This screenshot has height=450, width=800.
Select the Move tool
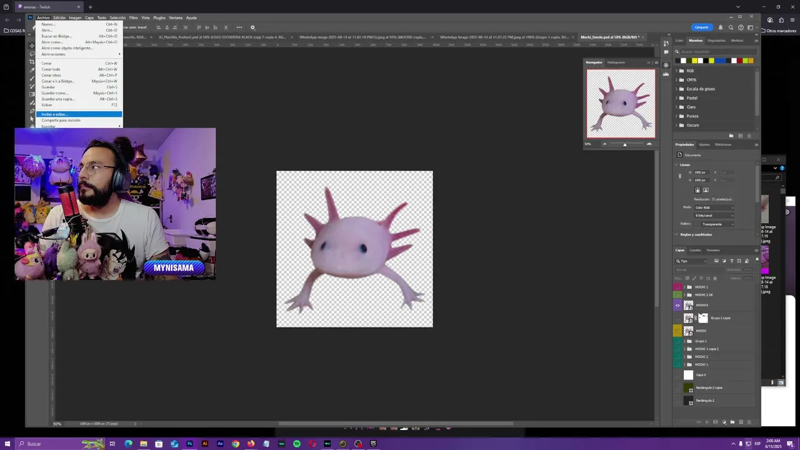(x=32, y=46)
